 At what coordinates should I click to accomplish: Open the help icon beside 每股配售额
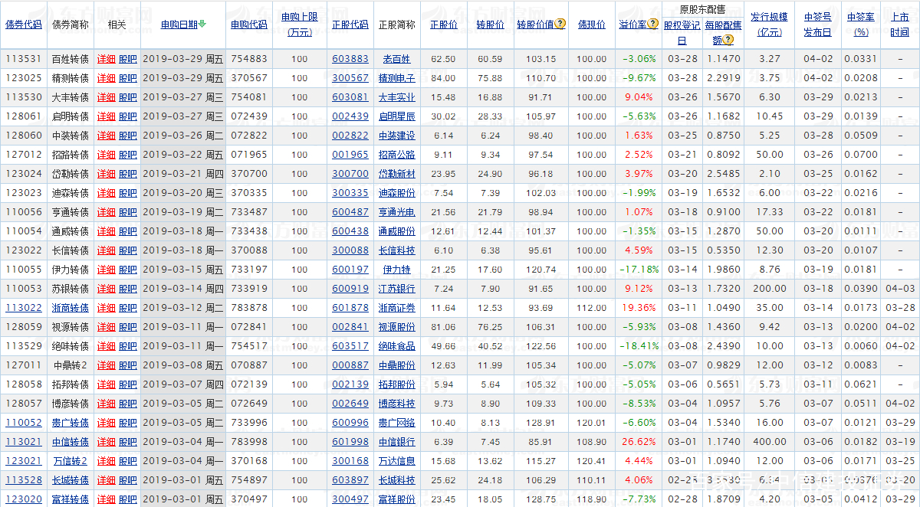728,40
